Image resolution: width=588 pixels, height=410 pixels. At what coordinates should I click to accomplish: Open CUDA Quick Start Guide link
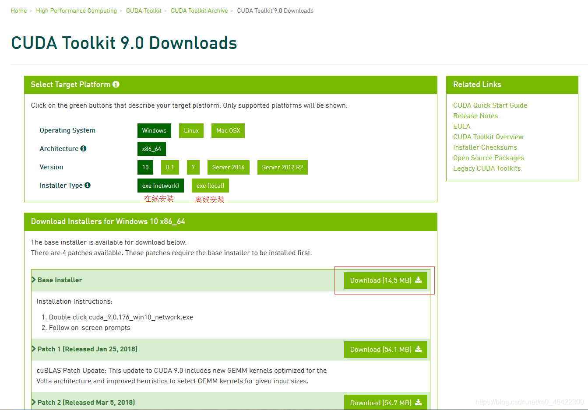click(490, 105)
